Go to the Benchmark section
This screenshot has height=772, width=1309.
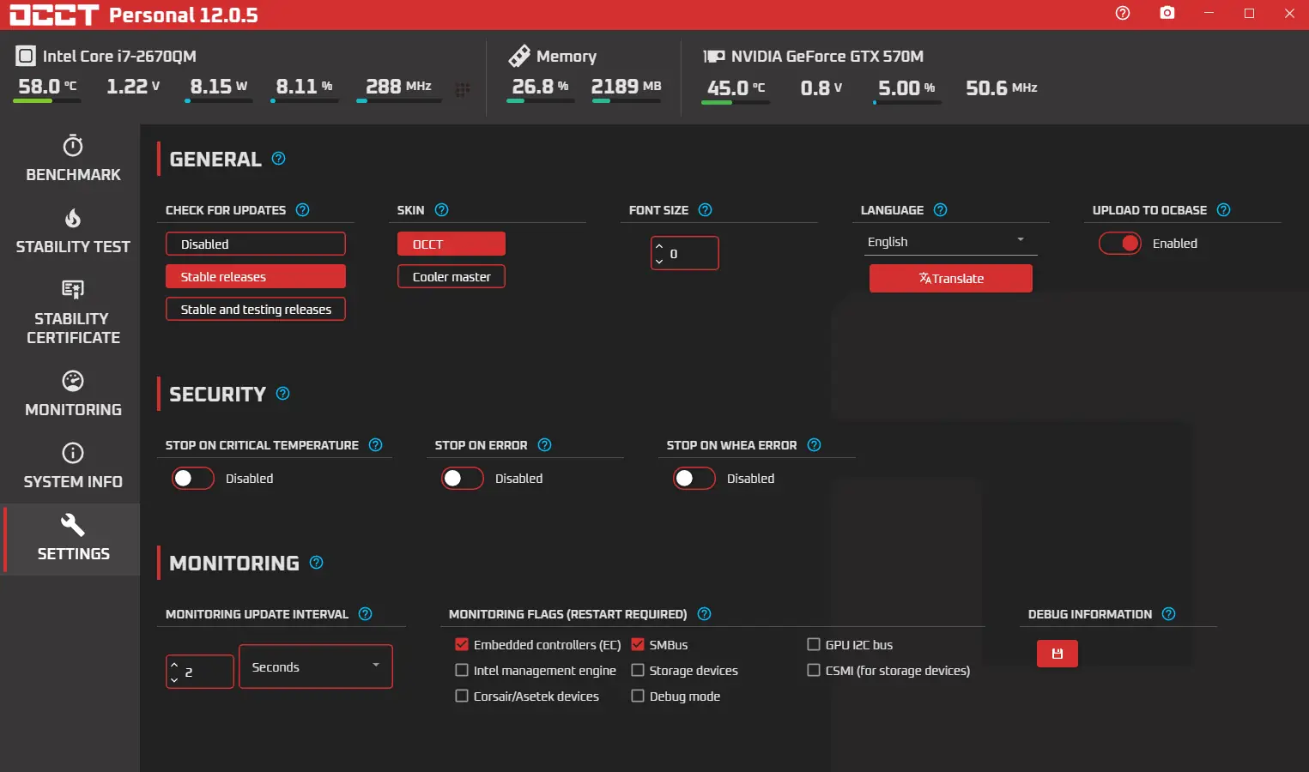pyautogui.click(x=70, y=159)
